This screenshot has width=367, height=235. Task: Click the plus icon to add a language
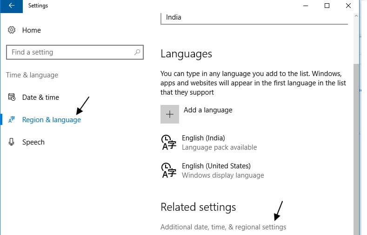[170, 114]
